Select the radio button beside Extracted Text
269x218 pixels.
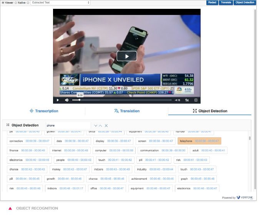[28, 3]
